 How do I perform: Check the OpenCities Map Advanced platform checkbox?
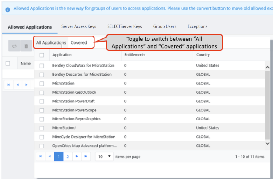[x=42, y=146]
